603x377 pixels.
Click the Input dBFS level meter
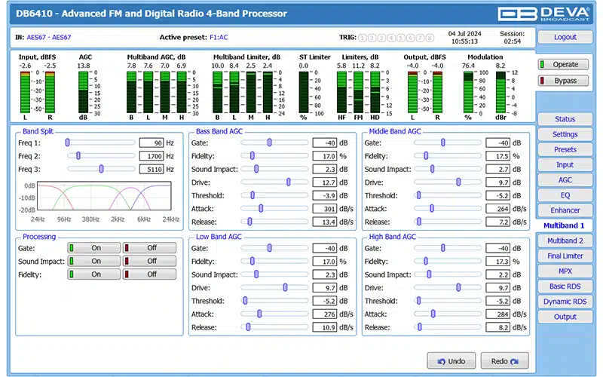pyautogui.click(x=37, y=92)
